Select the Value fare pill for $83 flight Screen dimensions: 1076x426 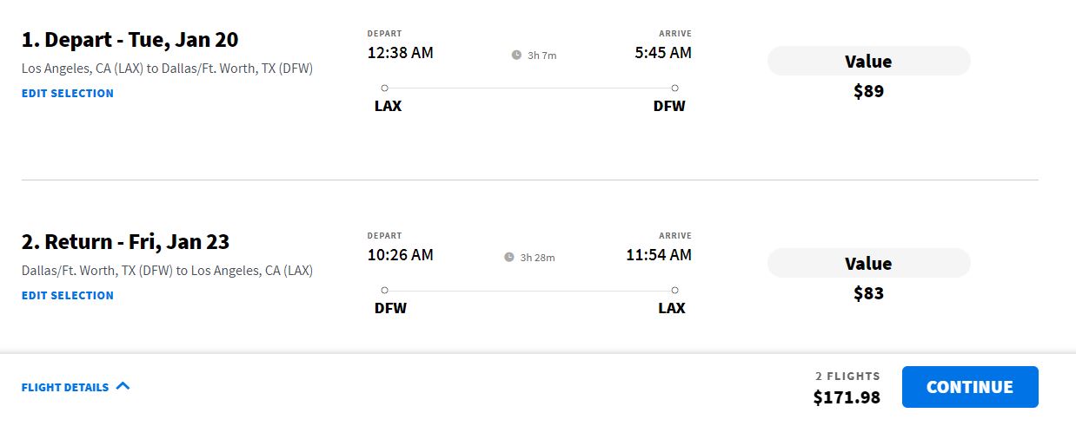868,264
